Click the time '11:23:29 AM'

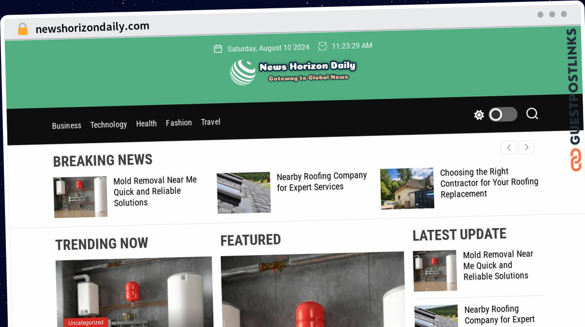352,46
